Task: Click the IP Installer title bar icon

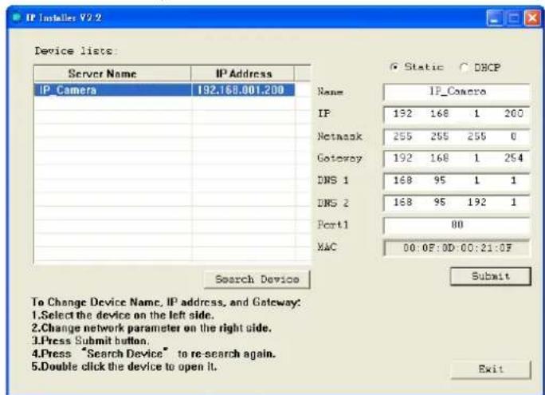Action: 17,17
